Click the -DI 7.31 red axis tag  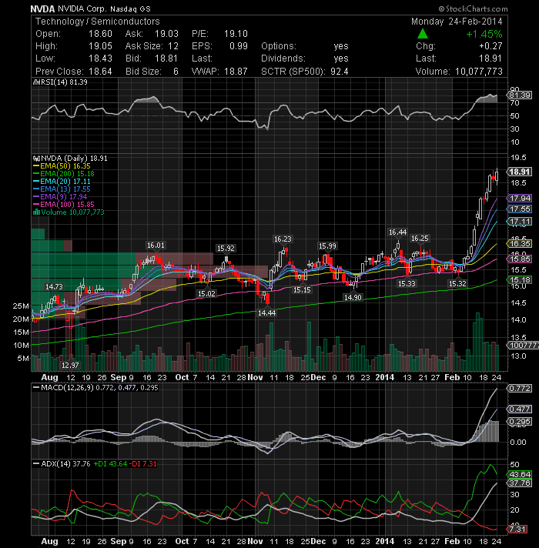(x=517, y=529)
